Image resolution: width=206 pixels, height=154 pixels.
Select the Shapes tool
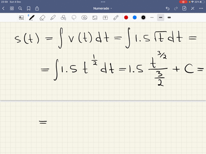(64, 18)
